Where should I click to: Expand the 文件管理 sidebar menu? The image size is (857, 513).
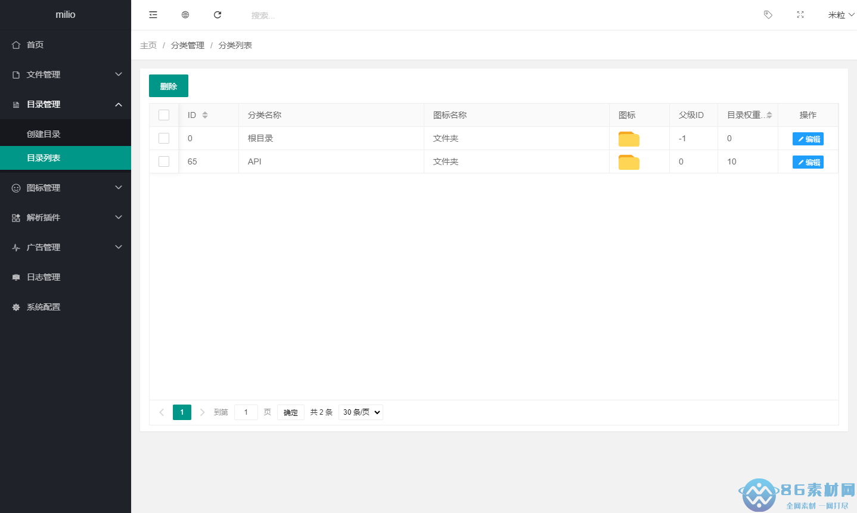click(66, 74)
